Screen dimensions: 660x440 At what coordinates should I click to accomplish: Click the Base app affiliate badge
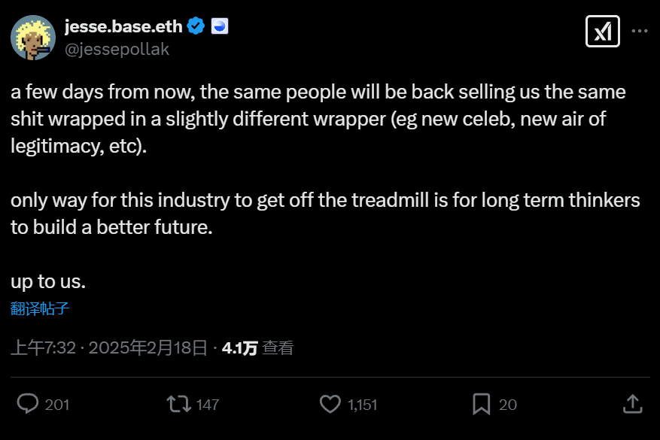[218, 25]
